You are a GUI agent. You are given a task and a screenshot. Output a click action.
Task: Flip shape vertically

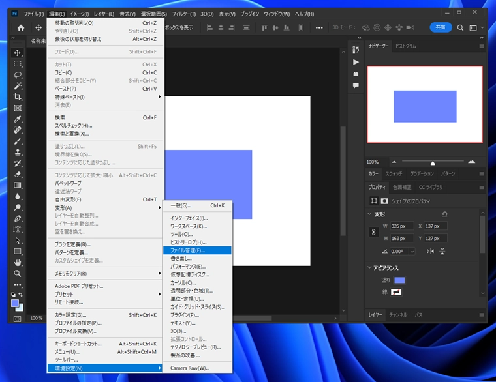pos(442,251)
